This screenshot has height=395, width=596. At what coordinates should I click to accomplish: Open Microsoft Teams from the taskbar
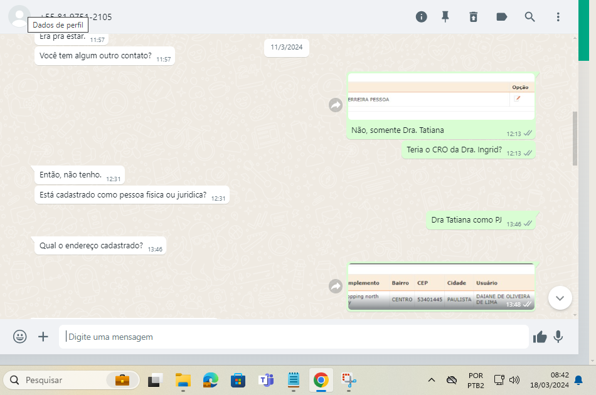click(266, 380)
